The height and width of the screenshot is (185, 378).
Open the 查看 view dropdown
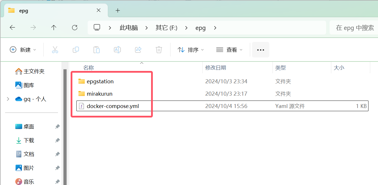(230, 50)
